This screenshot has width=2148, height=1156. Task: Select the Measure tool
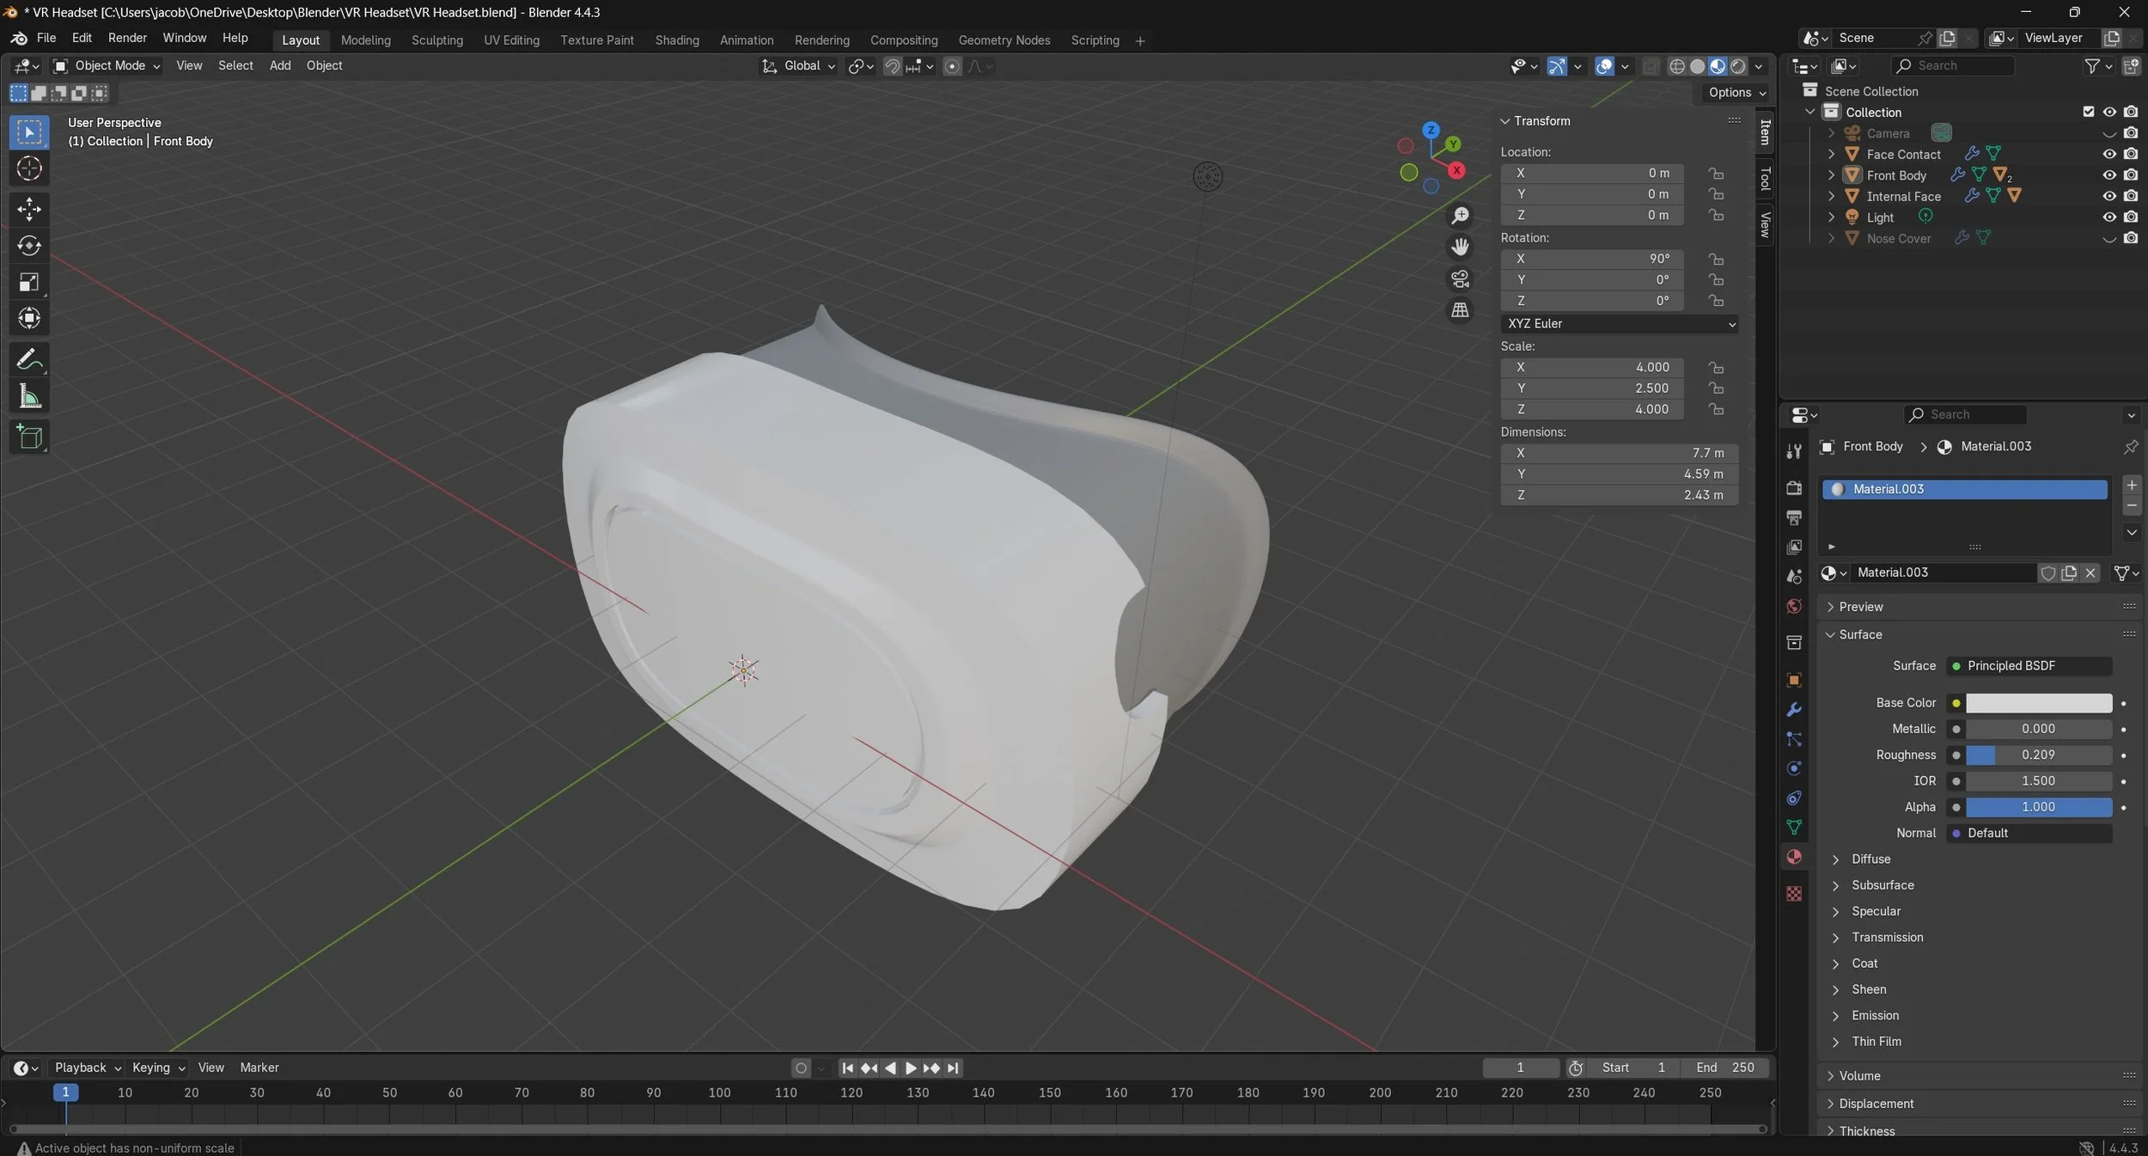pyautogui.click(x=29, y=396)
